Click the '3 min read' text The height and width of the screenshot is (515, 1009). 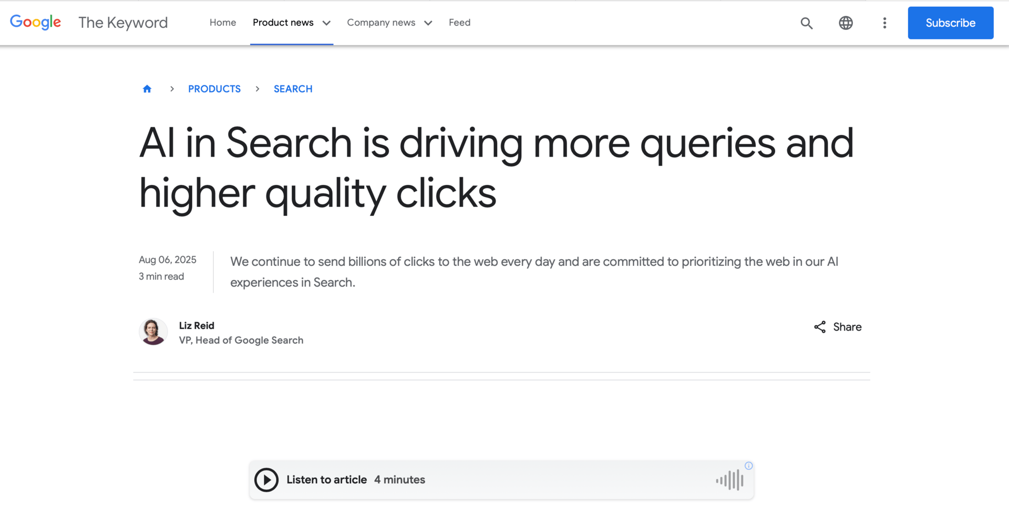161,276
